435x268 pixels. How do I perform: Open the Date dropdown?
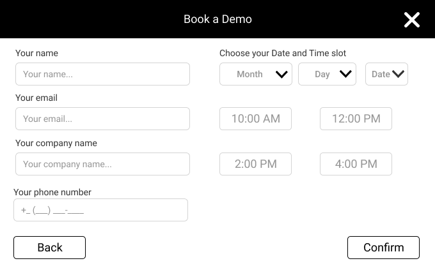click(x=386, y=74)
